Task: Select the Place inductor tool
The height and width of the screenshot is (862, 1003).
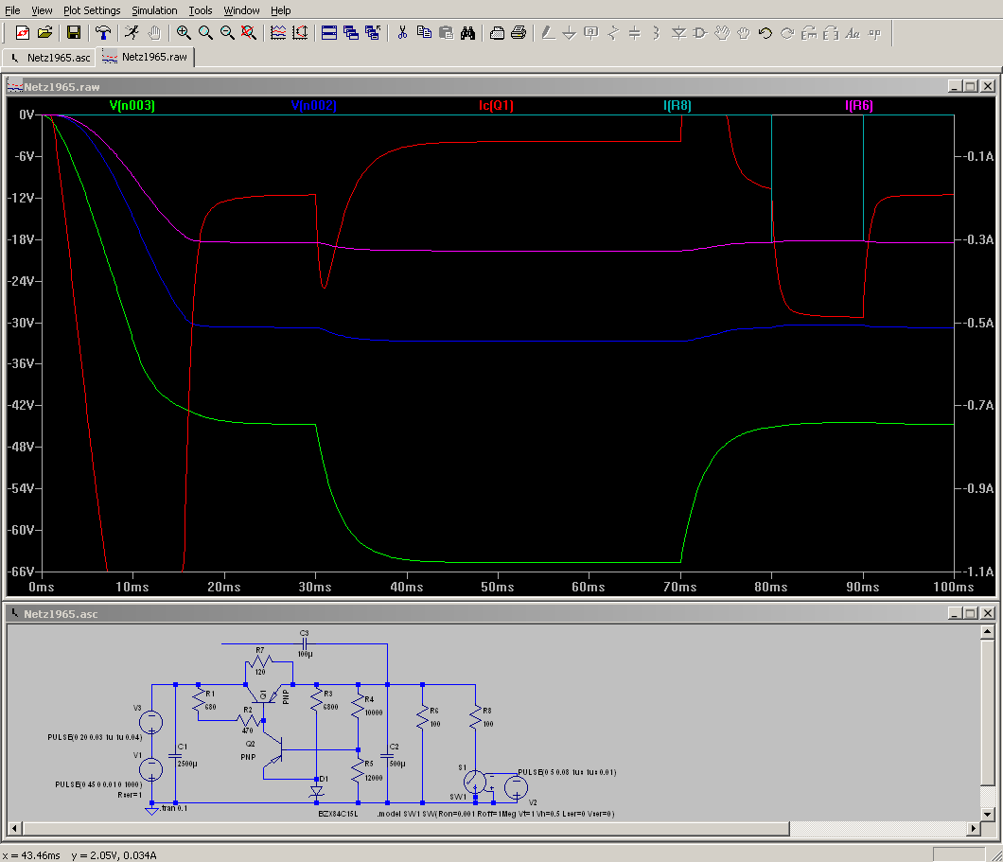Action: pyautogui.click(x=657, y=32)
